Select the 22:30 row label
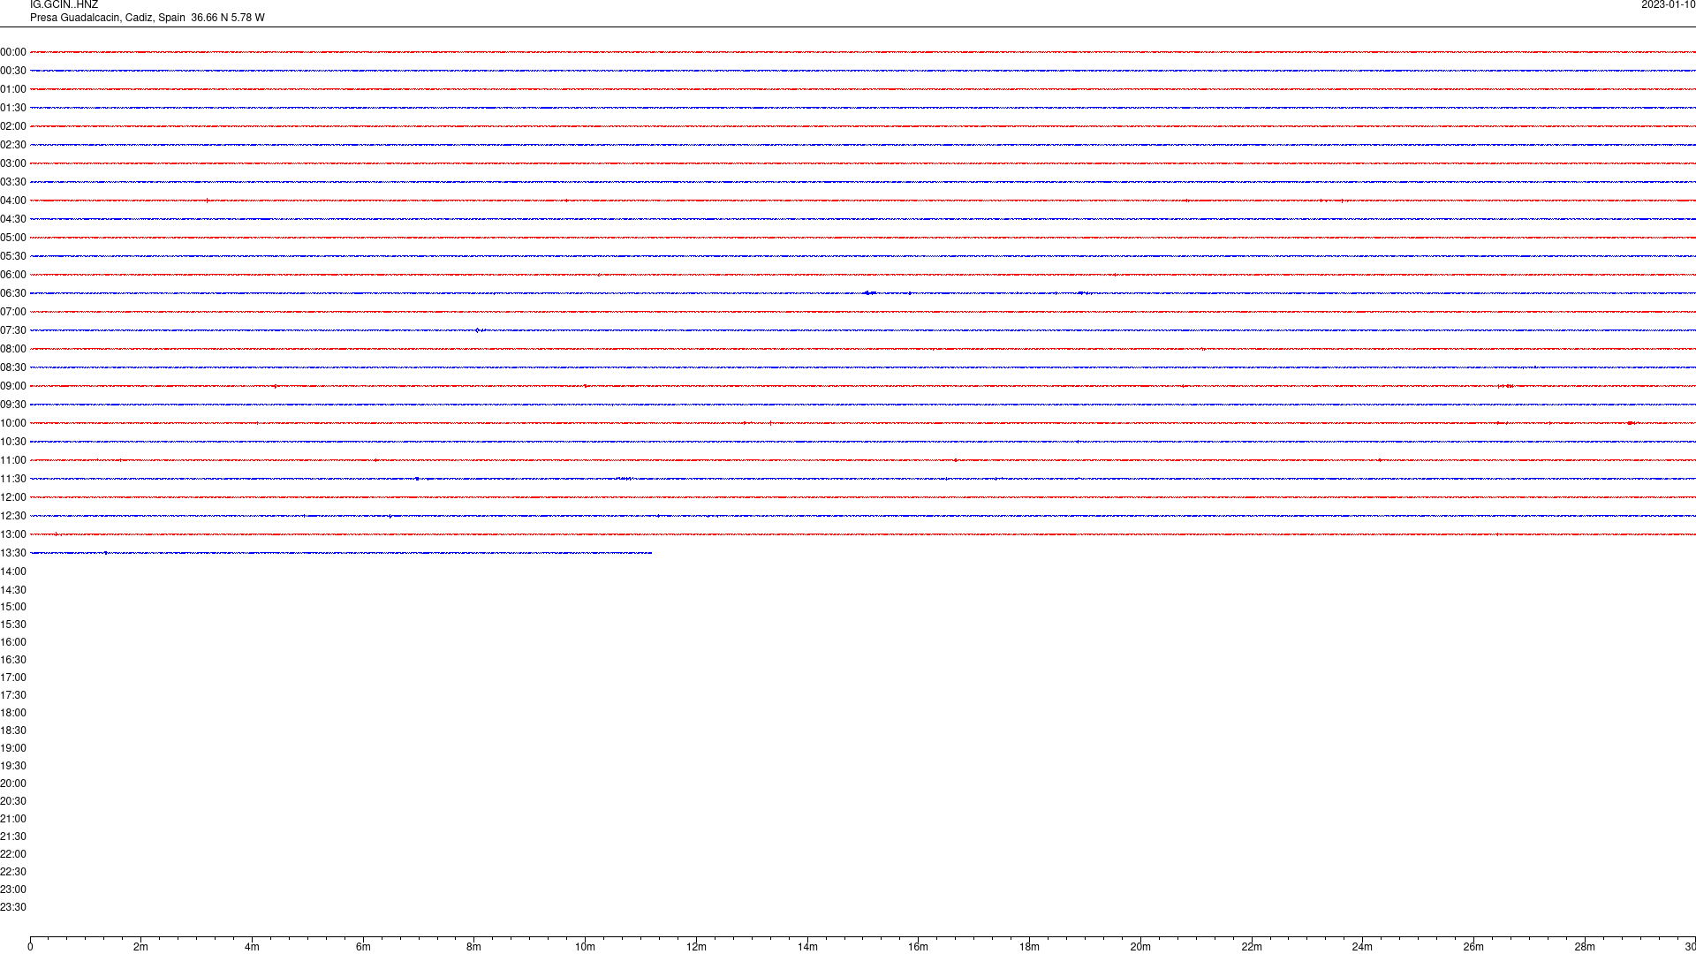 pyautogui.click(x=13, y=872)
